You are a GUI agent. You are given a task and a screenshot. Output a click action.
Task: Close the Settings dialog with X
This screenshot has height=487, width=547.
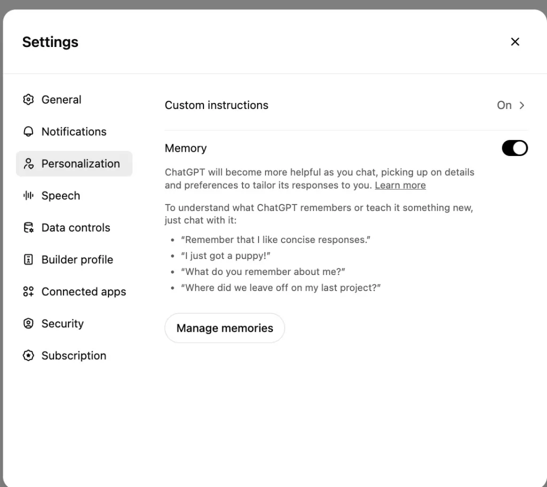point(515,42)
